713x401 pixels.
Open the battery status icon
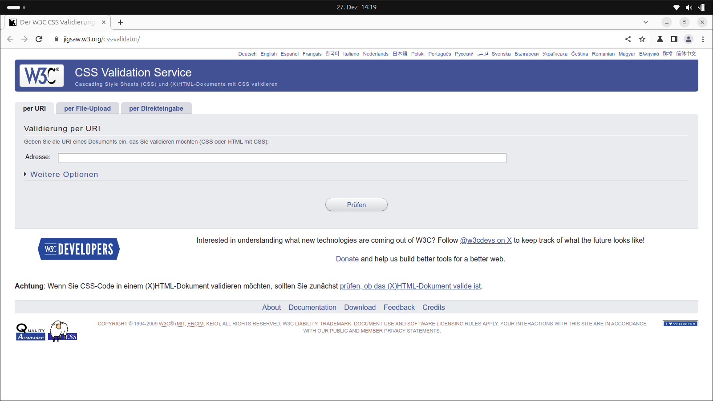point(701,8)
